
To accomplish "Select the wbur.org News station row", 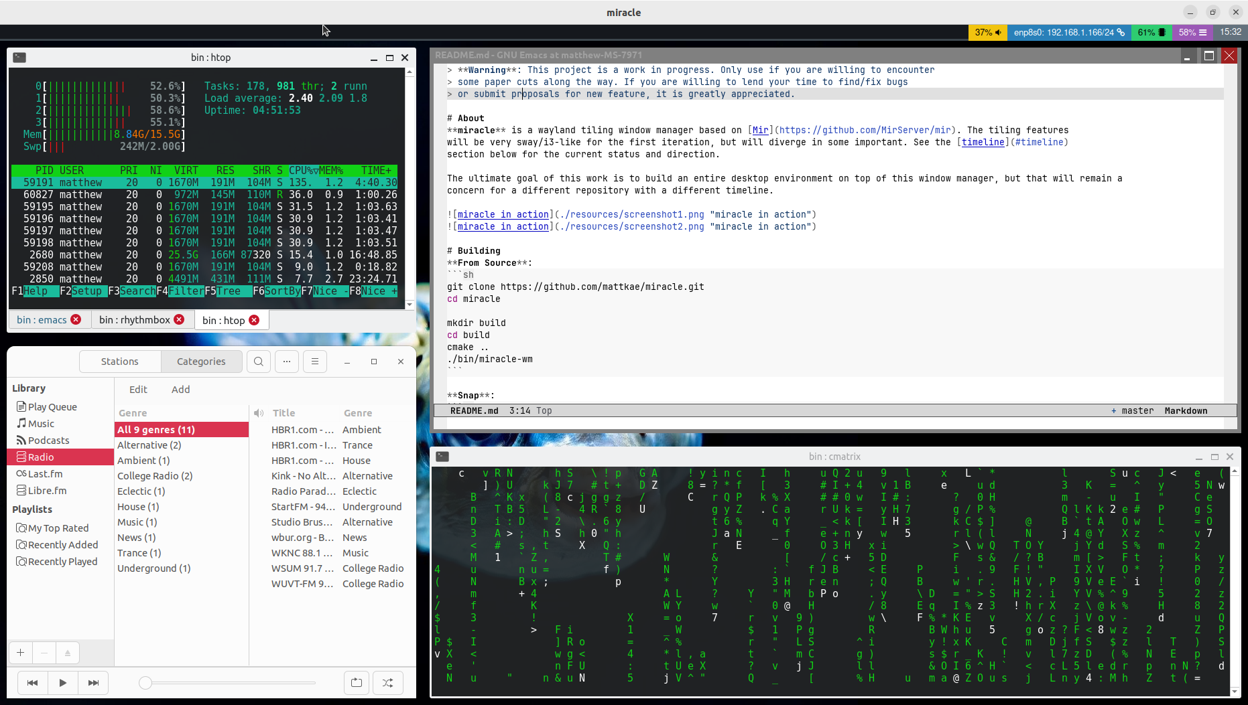I will click(333, 538).
